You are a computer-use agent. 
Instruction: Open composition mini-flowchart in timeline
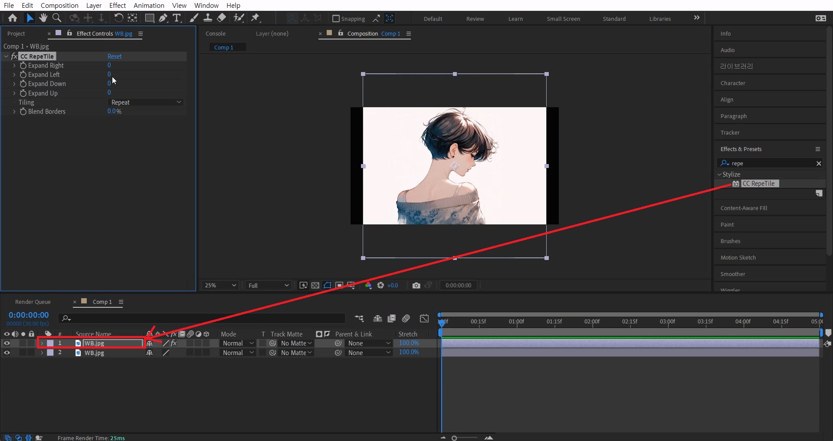(x=359, y=319)
